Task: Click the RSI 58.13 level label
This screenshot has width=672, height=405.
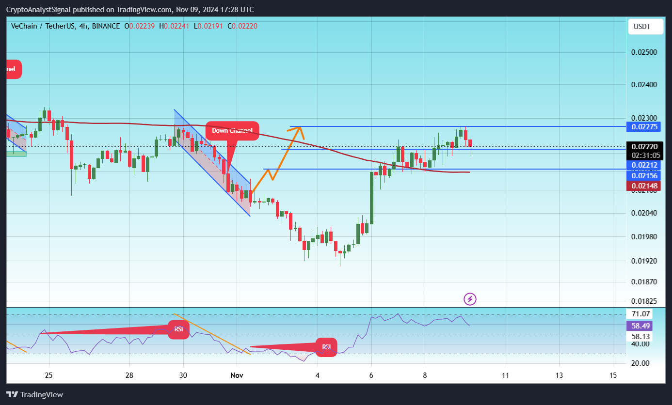Action: [640, 336]
